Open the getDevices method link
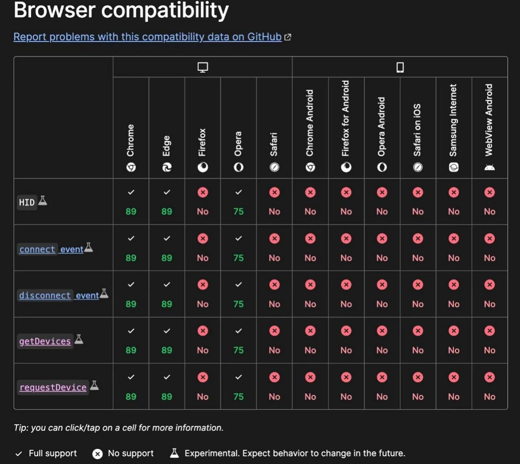 point(45,341)
